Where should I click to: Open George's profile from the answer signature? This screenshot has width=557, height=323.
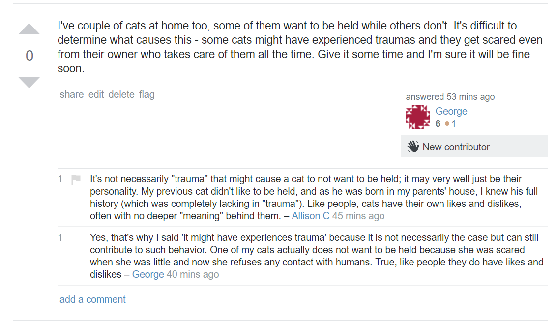(x=451, y=111)
